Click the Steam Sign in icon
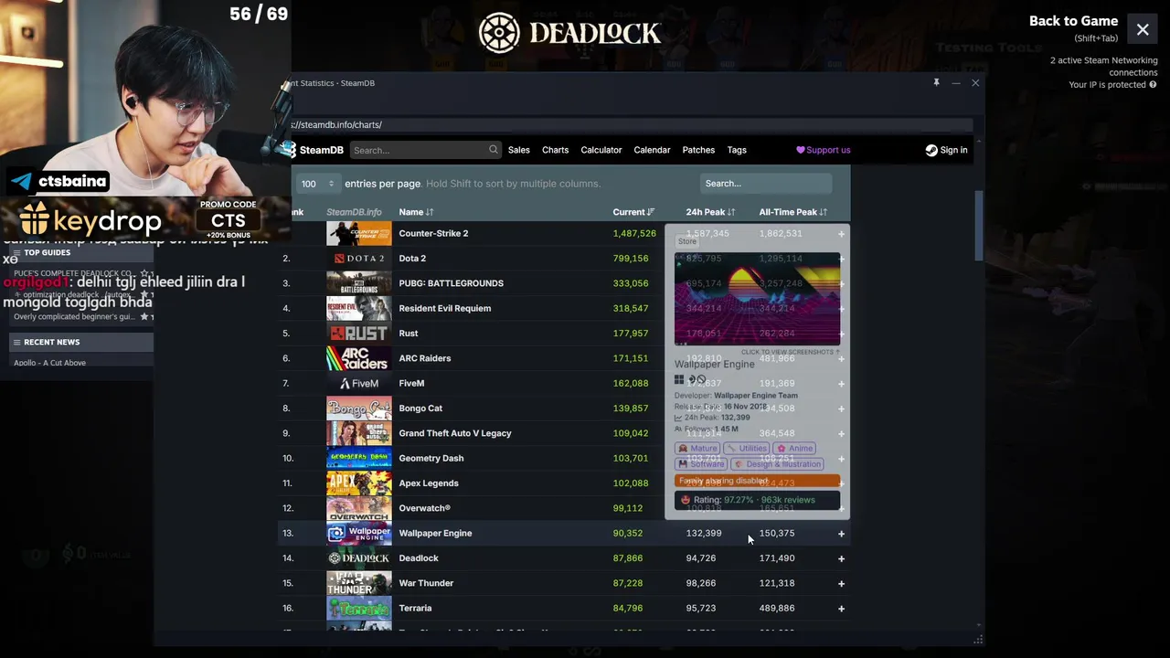Image resolution: width=1170 pixels, height=658 pixels. (x=931, y=150)
